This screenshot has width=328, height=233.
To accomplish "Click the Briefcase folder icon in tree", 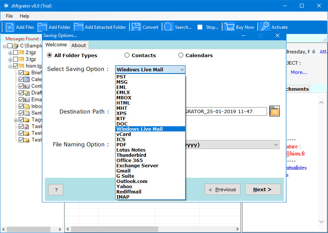I will pyautogui.click(x=27, y=73).
